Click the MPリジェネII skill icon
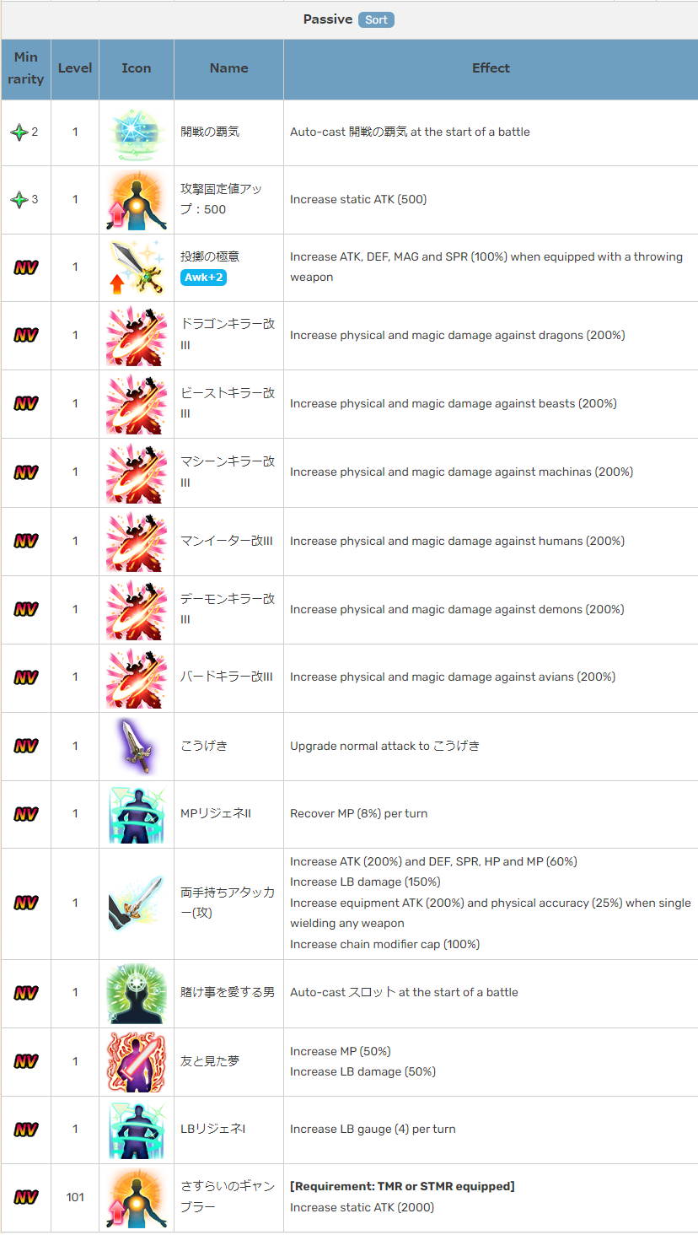Image resolution: width=698 pixels, height=1235 pixels. point(136,814)
